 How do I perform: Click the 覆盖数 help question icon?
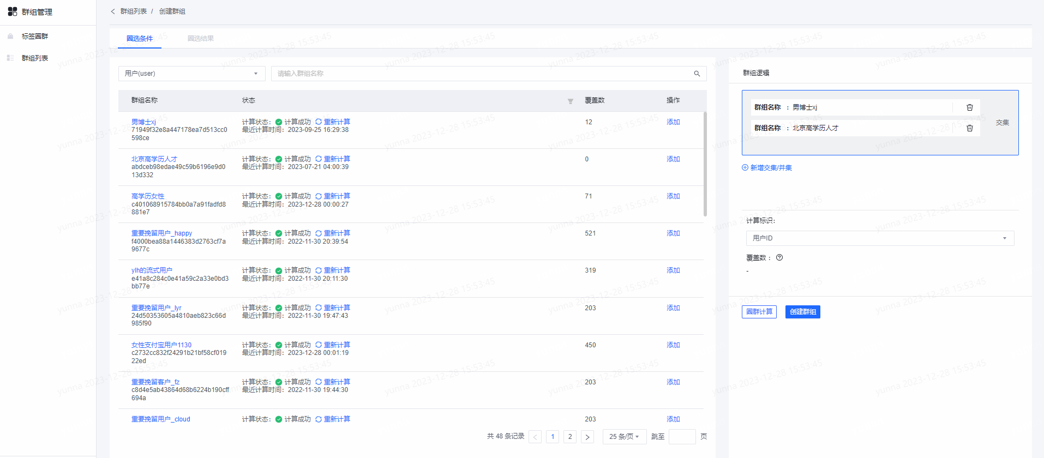coord(779,258)
